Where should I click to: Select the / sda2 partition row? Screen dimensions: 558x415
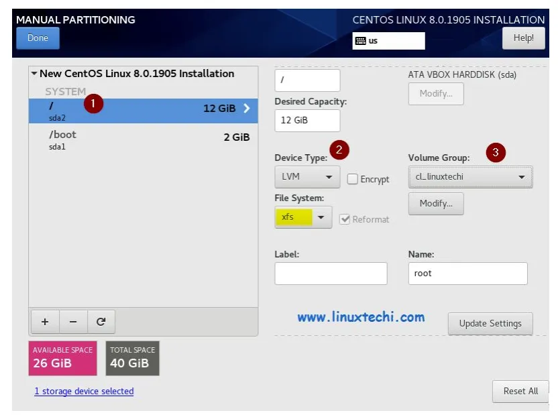click(143, 111)
